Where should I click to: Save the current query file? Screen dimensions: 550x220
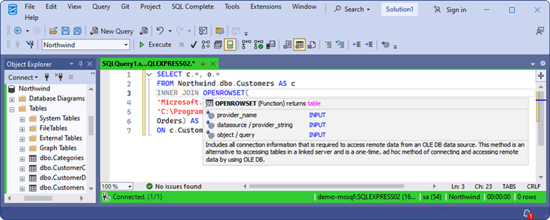point(66,31)
